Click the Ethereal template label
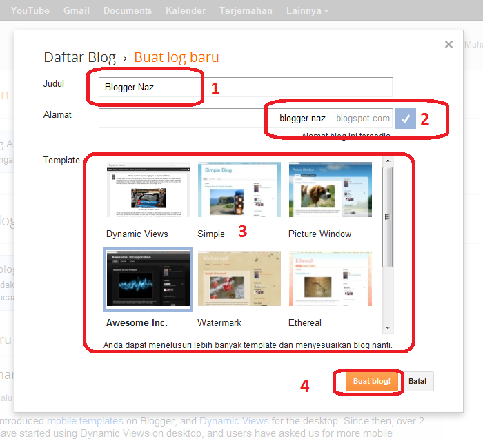This screenshot has height=441, width=483. coord(305,323)
